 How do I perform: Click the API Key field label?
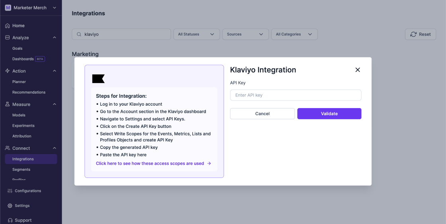[x=237, y=83]
